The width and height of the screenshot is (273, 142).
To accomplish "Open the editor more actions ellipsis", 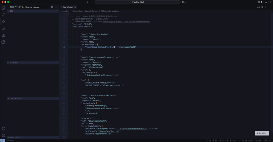I will click(270, 7).
